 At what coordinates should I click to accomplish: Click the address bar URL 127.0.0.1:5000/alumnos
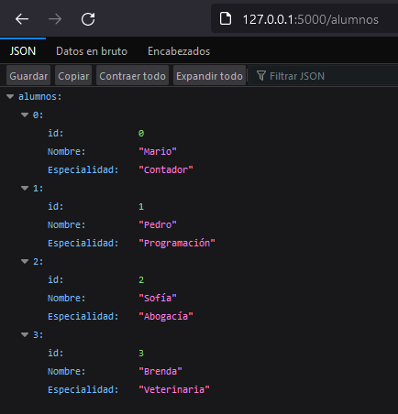click(x=310, y=19)
